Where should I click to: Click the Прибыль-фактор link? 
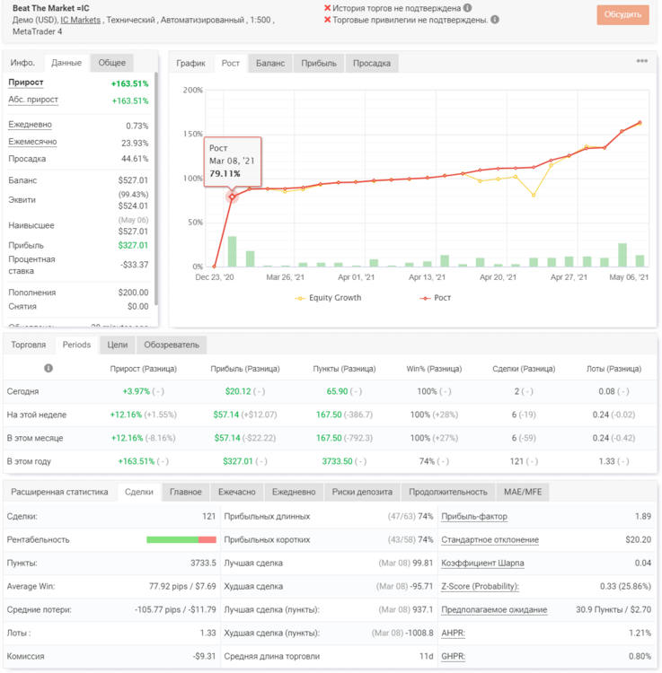coord(474,516)
